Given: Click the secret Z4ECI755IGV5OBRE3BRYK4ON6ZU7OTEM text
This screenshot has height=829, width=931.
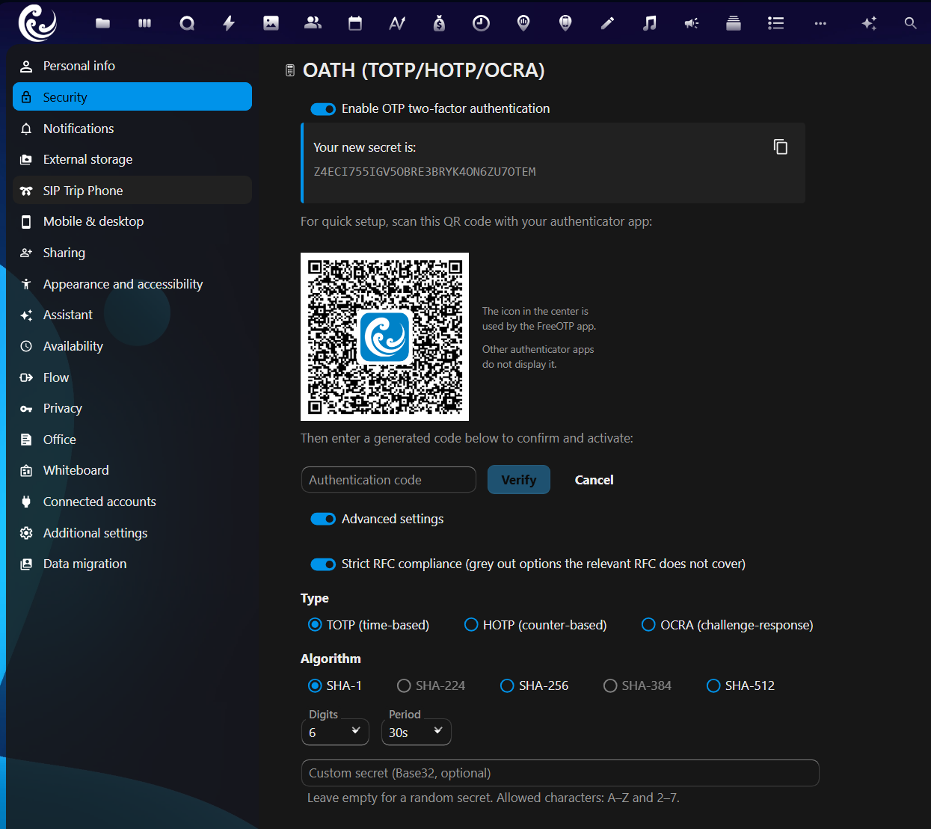Looking at the screenshot, I should [x=425, y=172].
